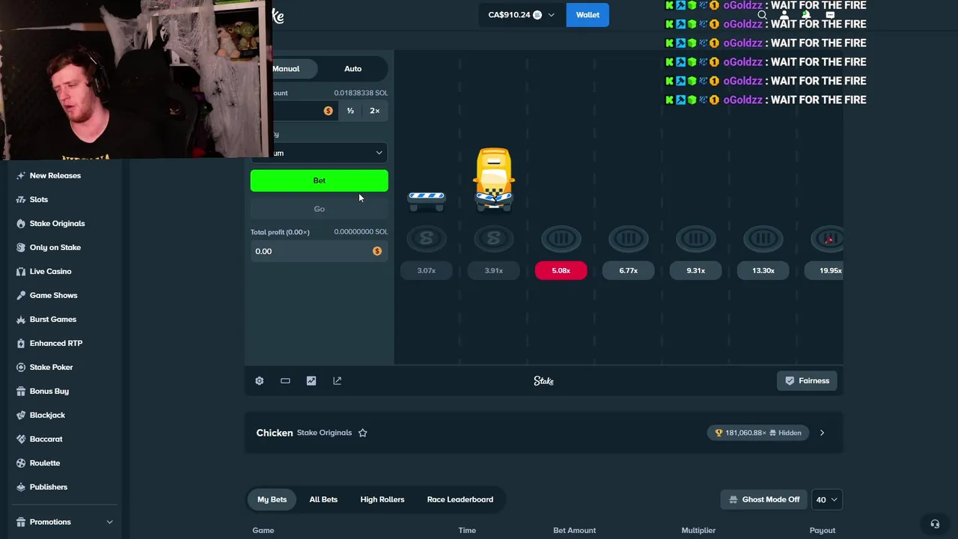Open the Stake Originals category

tap(57, 223)
